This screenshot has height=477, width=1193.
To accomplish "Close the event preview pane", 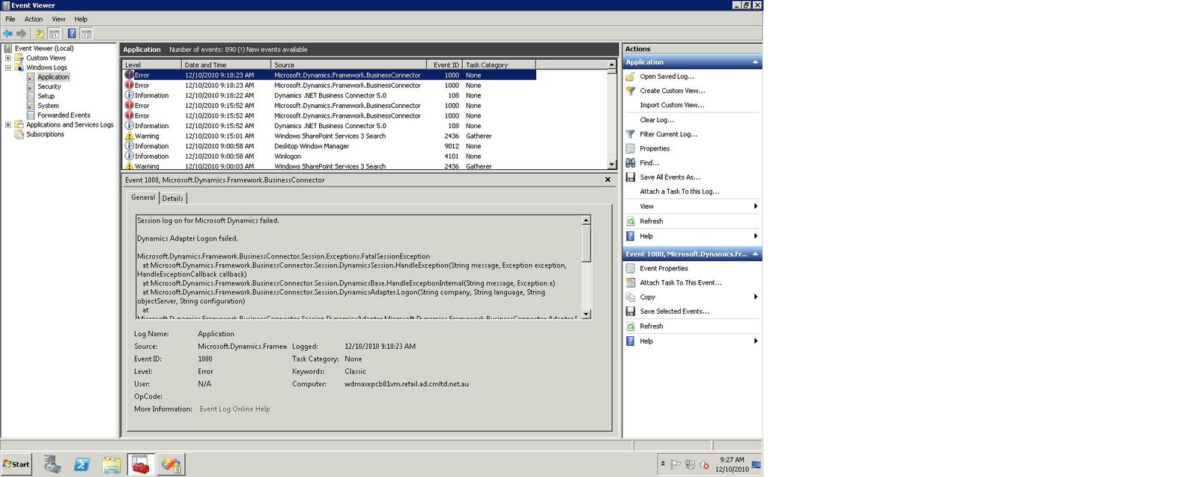I will 608,180.
